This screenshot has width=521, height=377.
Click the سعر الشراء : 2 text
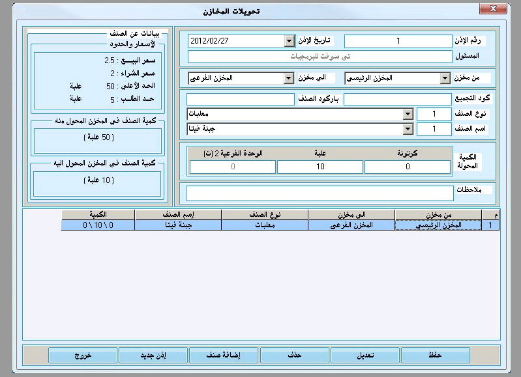click(x=133, y=73)
